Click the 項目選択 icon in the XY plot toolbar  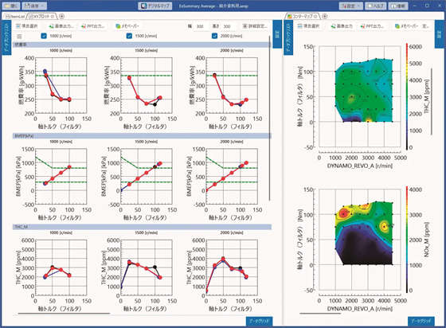click(18, 26)
